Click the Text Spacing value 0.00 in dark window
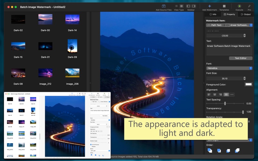Screen dimensions: 258x161 [x=249, y=103]
